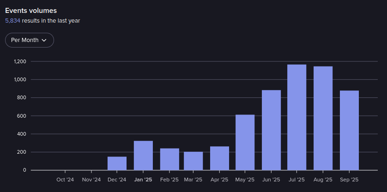This screenshot has width=387, height=192.
Task: Click the 5,834 results count link
Action: pos(12,20)
